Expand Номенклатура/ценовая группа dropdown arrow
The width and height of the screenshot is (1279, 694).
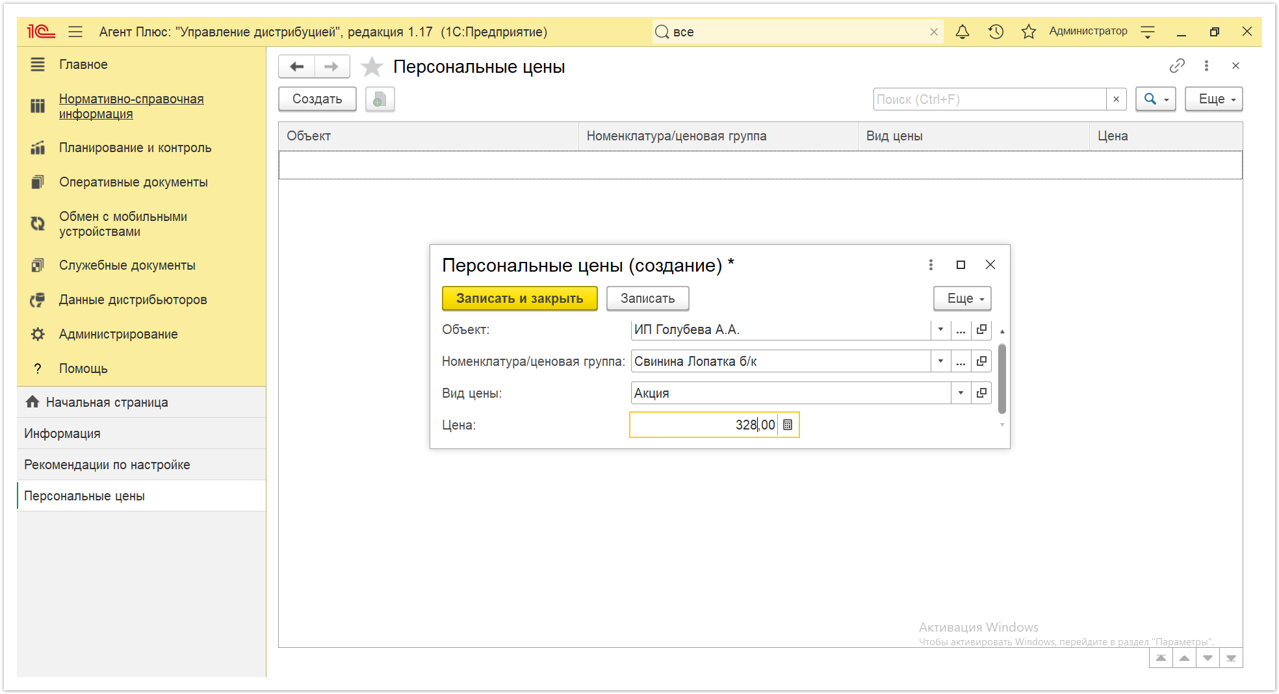coord(940,361)
